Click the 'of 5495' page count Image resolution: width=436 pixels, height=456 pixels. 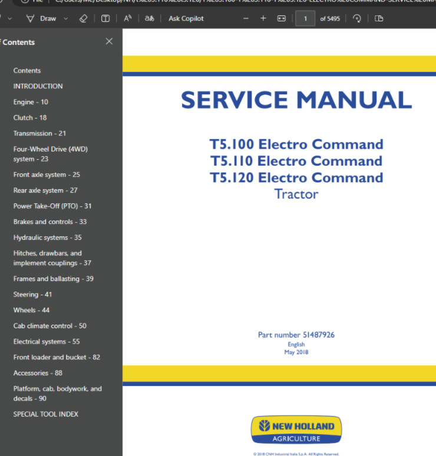(x=330, y=19)
